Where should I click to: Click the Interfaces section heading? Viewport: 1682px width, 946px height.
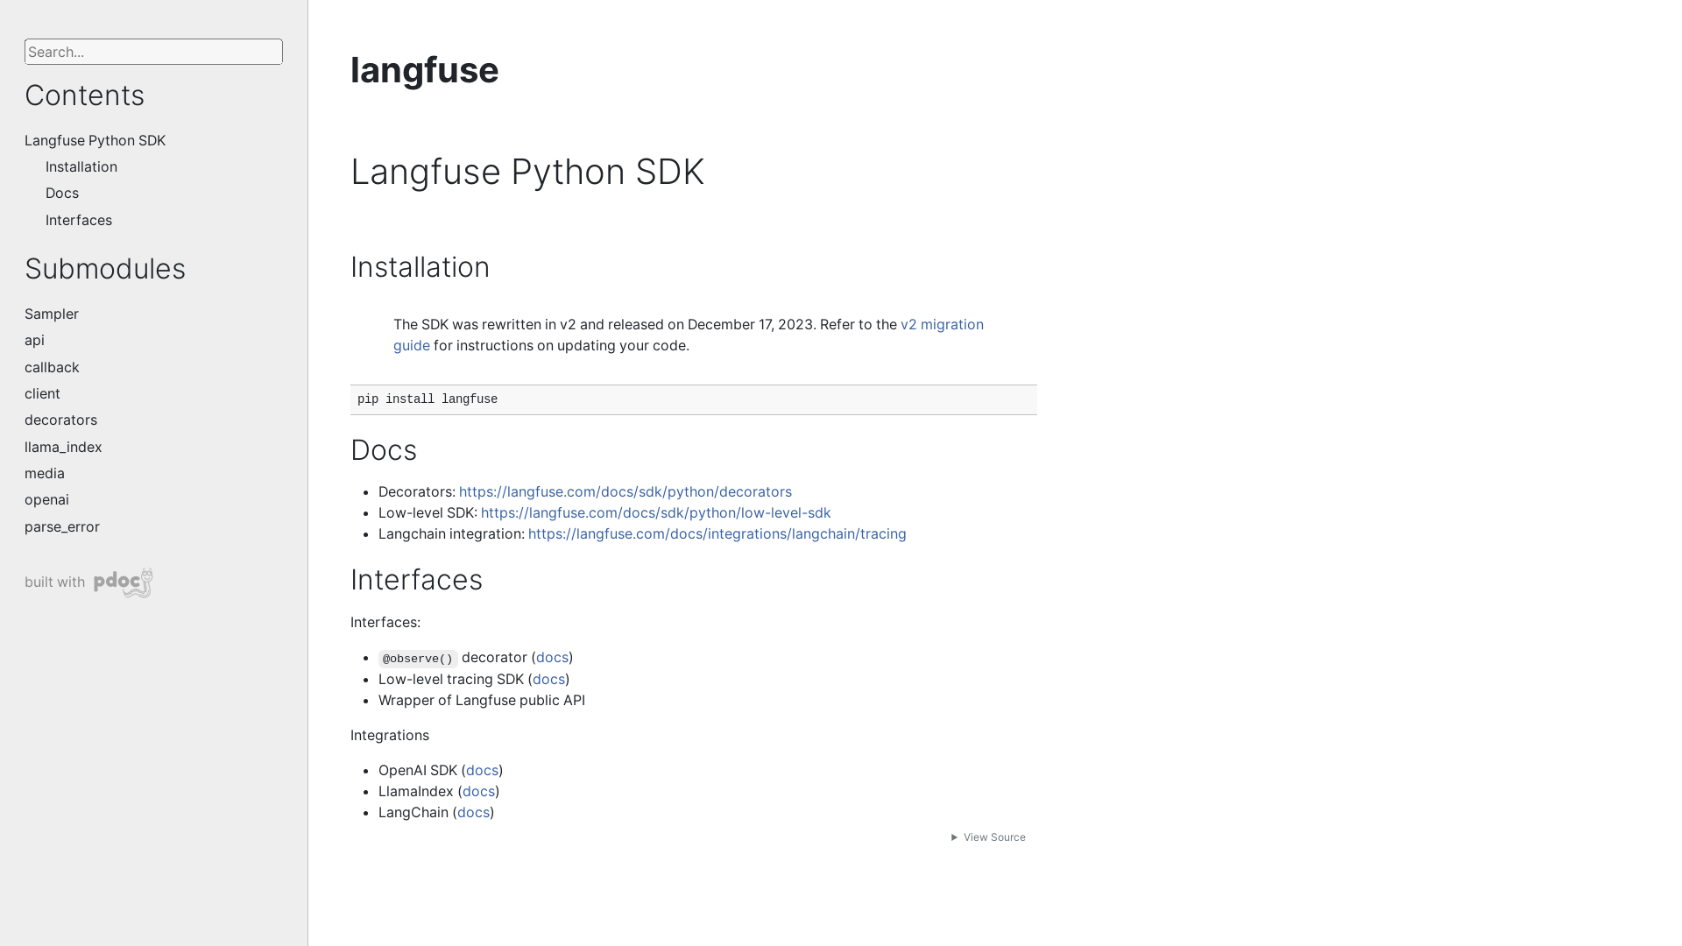[416, 580]
